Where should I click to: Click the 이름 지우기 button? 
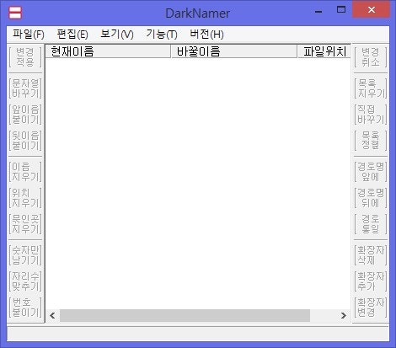pos(25,172)
